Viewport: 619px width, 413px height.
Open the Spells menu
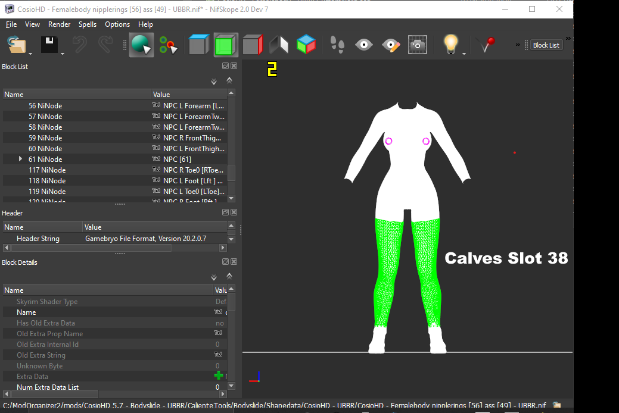pos(87,24)
